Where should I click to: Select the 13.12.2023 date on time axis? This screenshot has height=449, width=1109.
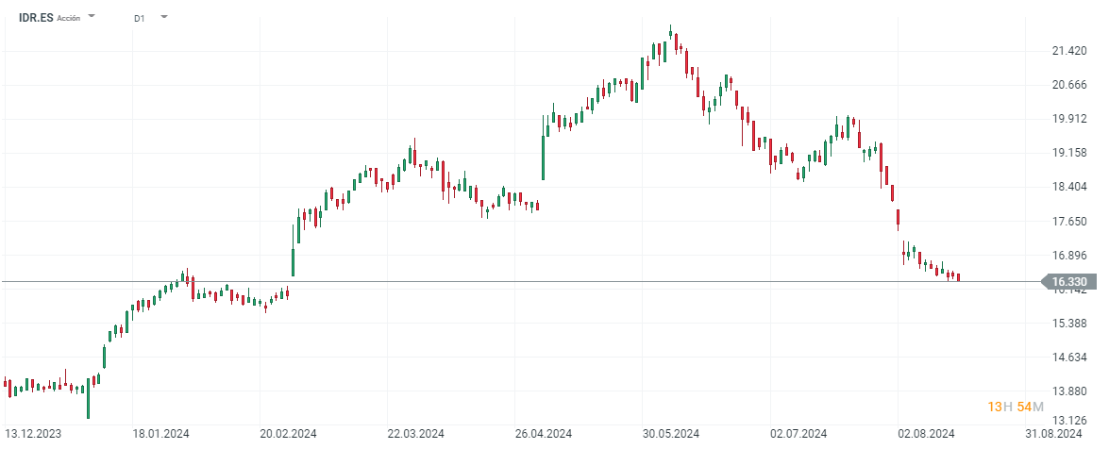click(x=33, y=434)
